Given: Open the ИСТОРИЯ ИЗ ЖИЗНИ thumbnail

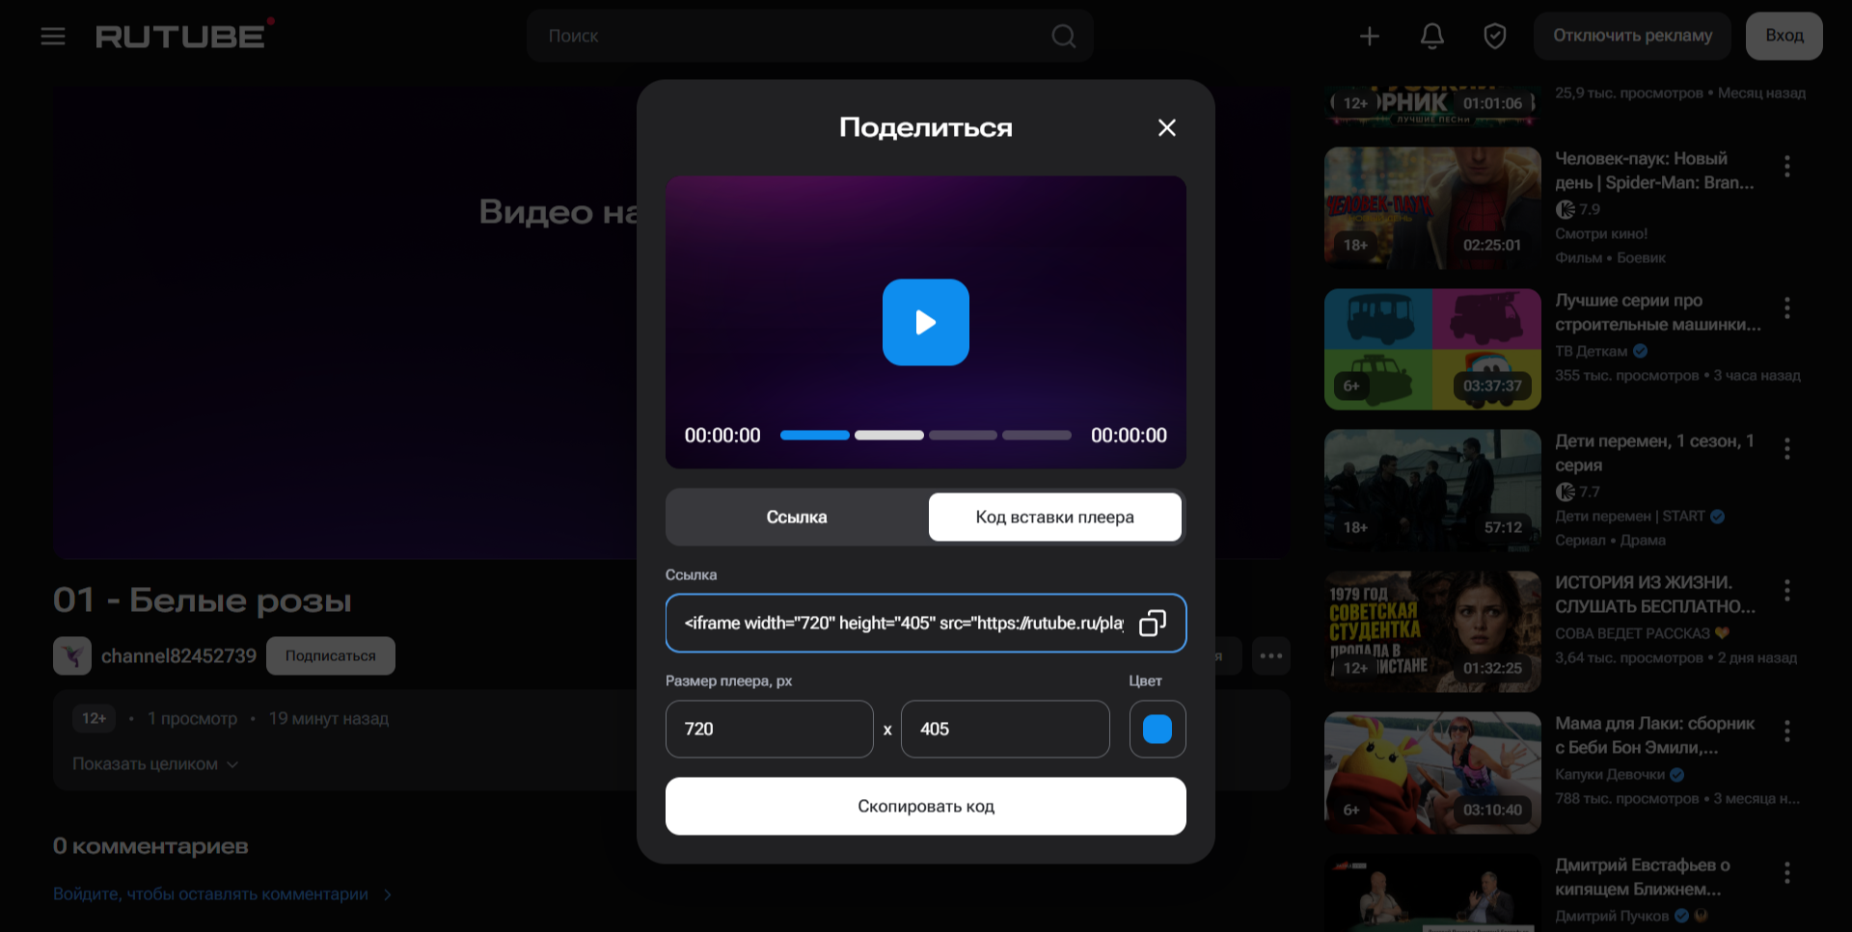Looking at the screenshot, I should [1432, 631].
